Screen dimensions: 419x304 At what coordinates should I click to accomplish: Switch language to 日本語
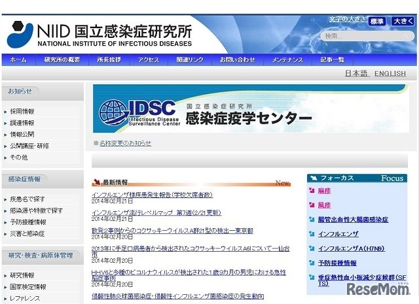click(356, 73)
